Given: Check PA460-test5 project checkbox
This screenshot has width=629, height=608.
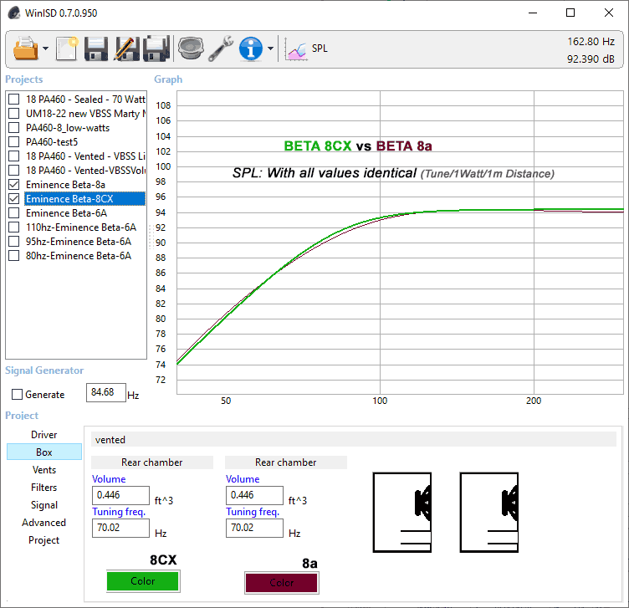Looking at the screenshot, I should point(14,142).
